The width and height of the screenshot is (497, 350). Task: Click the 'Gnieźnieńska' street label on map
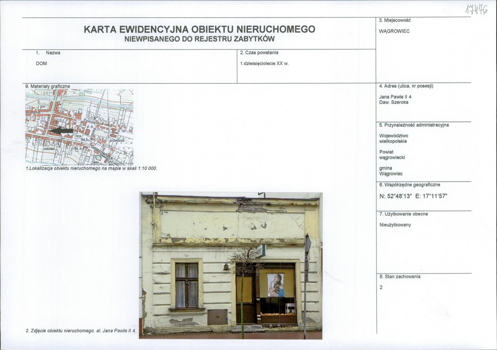(102, 153)
